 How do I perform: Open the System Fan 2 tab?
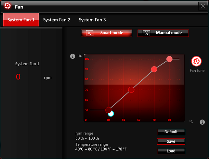[56, 20]
